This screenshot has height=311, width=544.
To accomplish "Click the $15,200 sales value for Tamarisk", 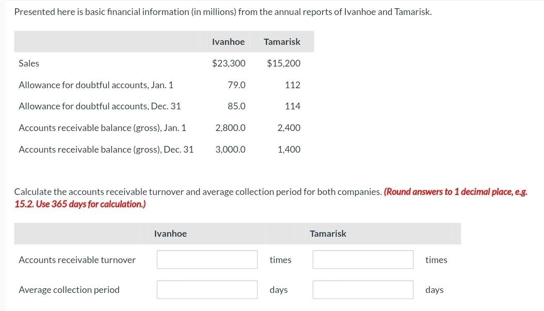I will point(282,63).
